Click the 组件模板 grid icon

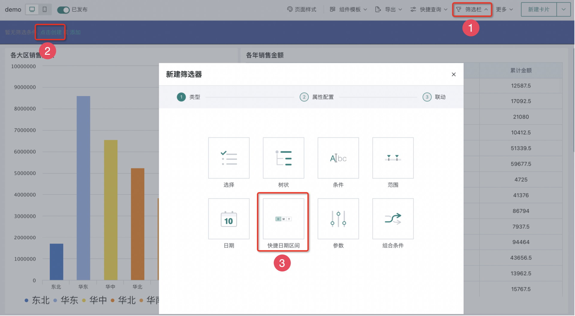332,9
